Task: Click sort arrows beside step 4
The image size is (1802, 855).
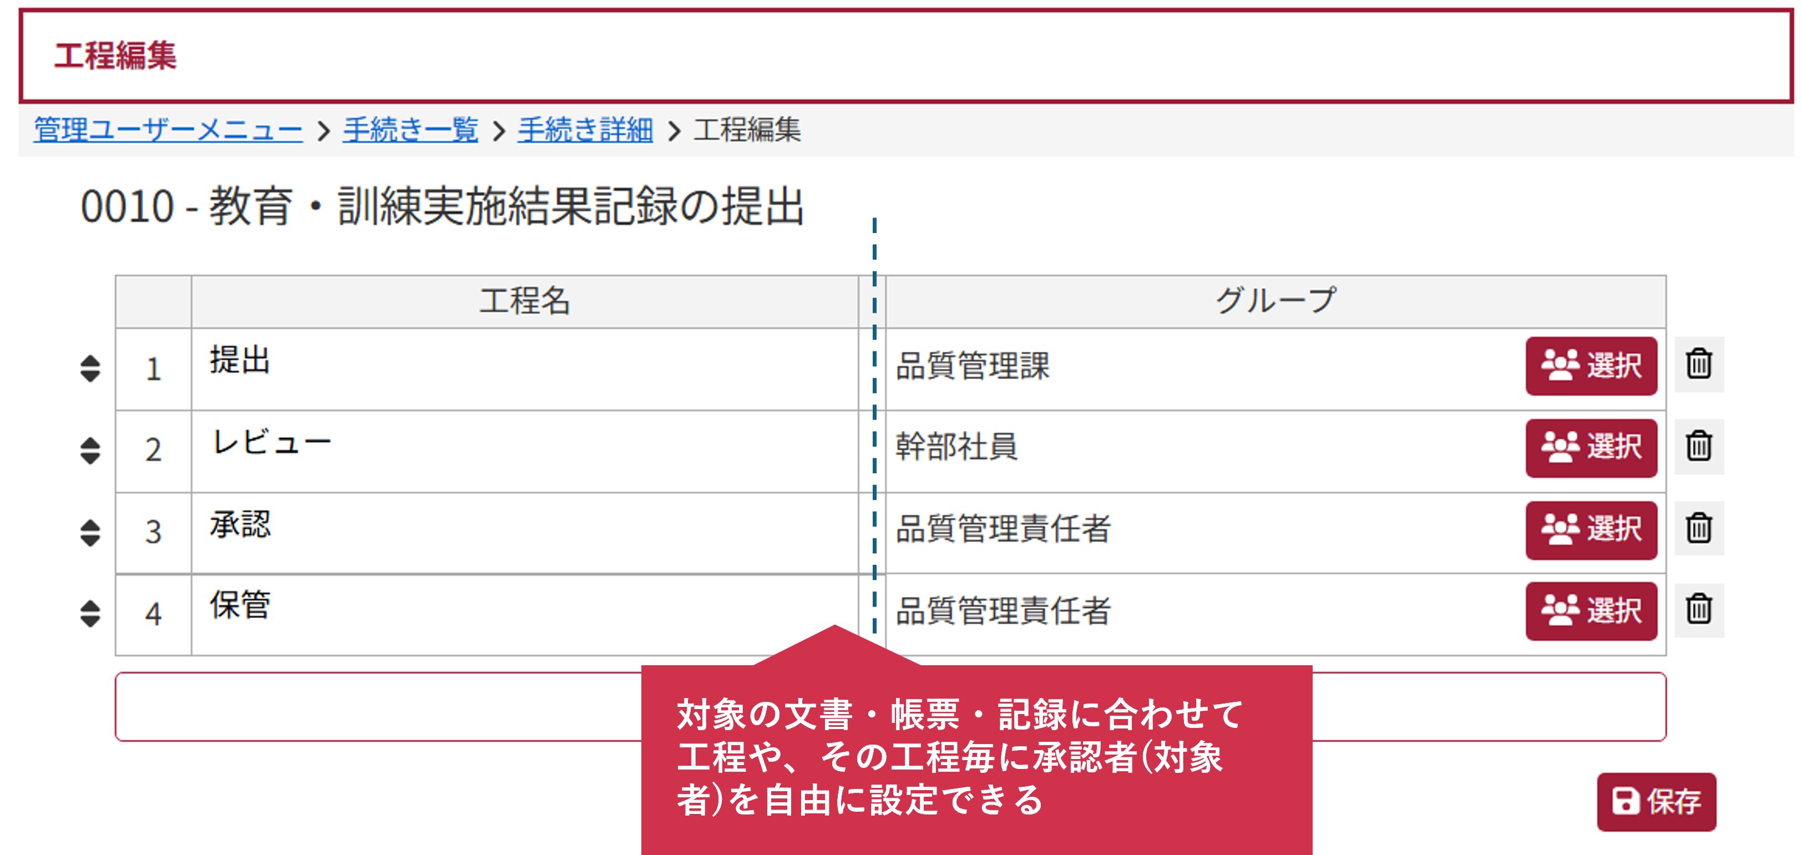Action: click(x=90, y=613)
